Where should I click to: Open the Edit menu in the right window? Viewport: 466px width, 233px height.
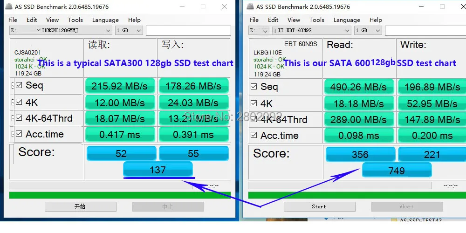(273, 20)
